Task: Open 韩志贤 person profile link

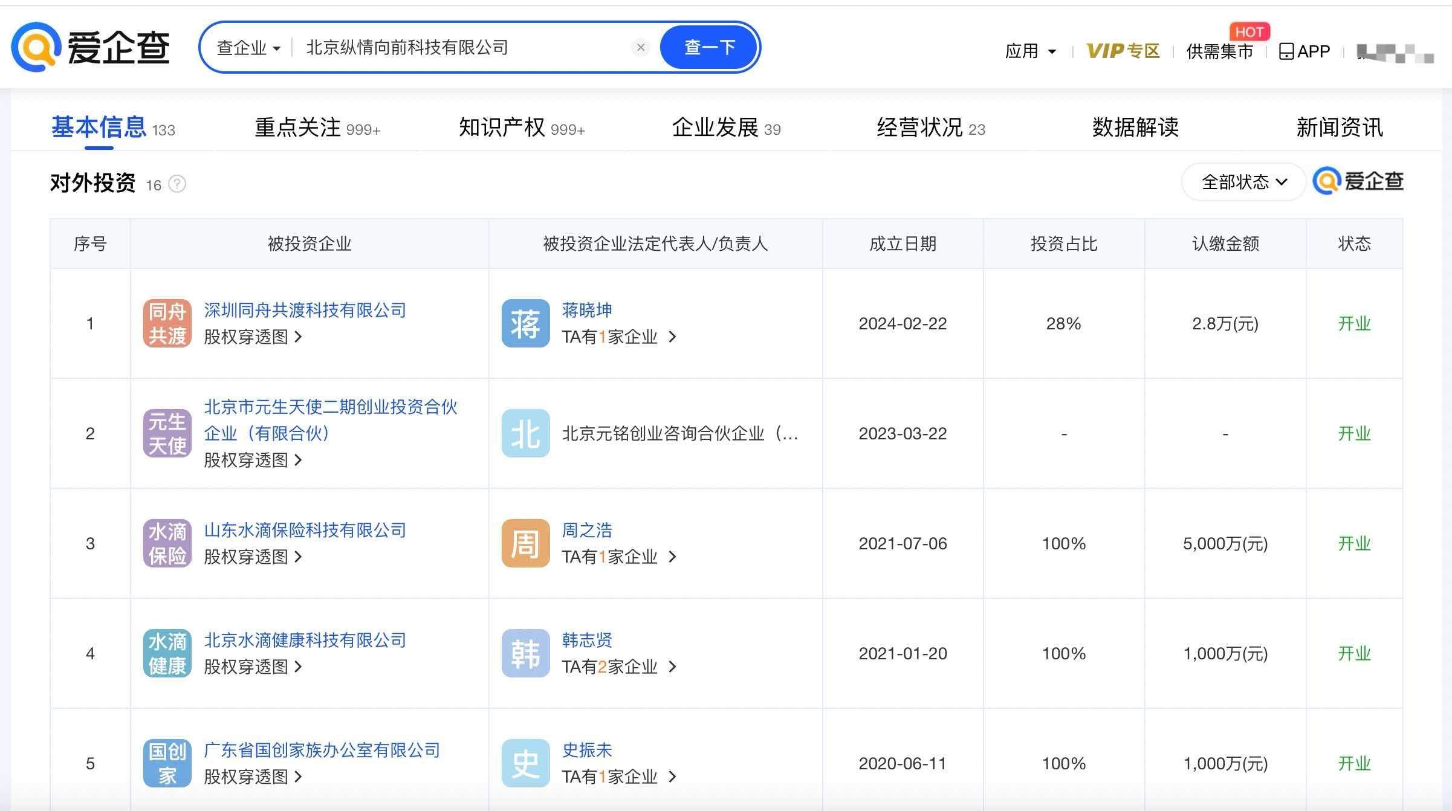Action: click(587, 640)
